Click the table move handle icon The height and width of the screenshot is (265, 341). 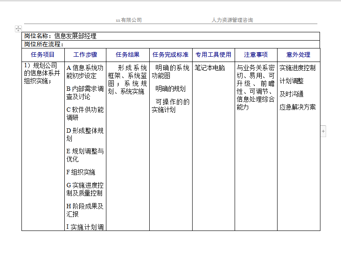[18, 28]
